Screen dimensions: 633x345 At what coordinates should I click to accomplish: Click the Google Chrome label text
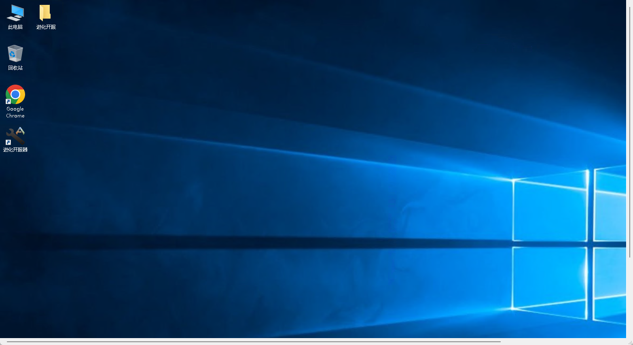point(15,112)
